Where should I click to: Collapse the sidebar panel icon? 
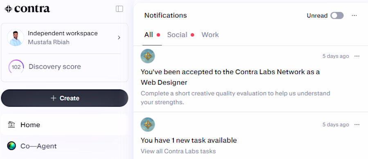tap(119, 9)
